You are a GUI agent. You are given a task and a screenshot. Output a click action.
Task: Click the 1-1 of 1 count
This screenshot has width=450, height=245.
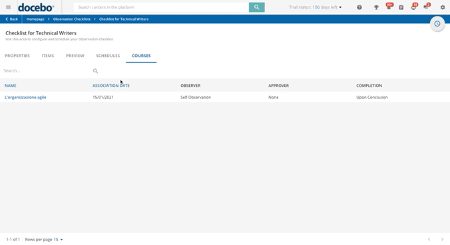point(13,239)
